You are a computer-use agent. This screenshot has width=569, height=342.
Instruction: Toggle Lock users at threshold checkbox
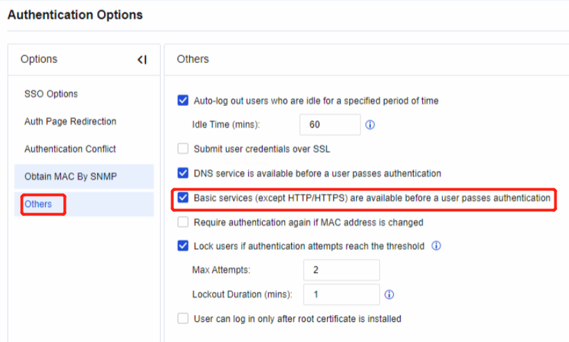pos(183,246)
